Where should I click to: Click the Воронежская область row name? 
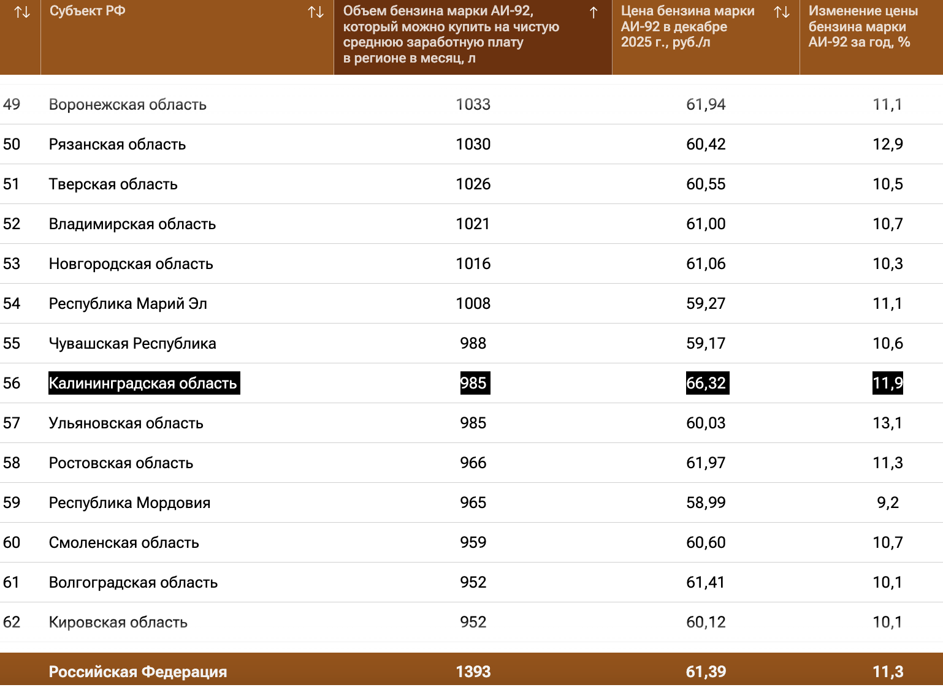128,105
